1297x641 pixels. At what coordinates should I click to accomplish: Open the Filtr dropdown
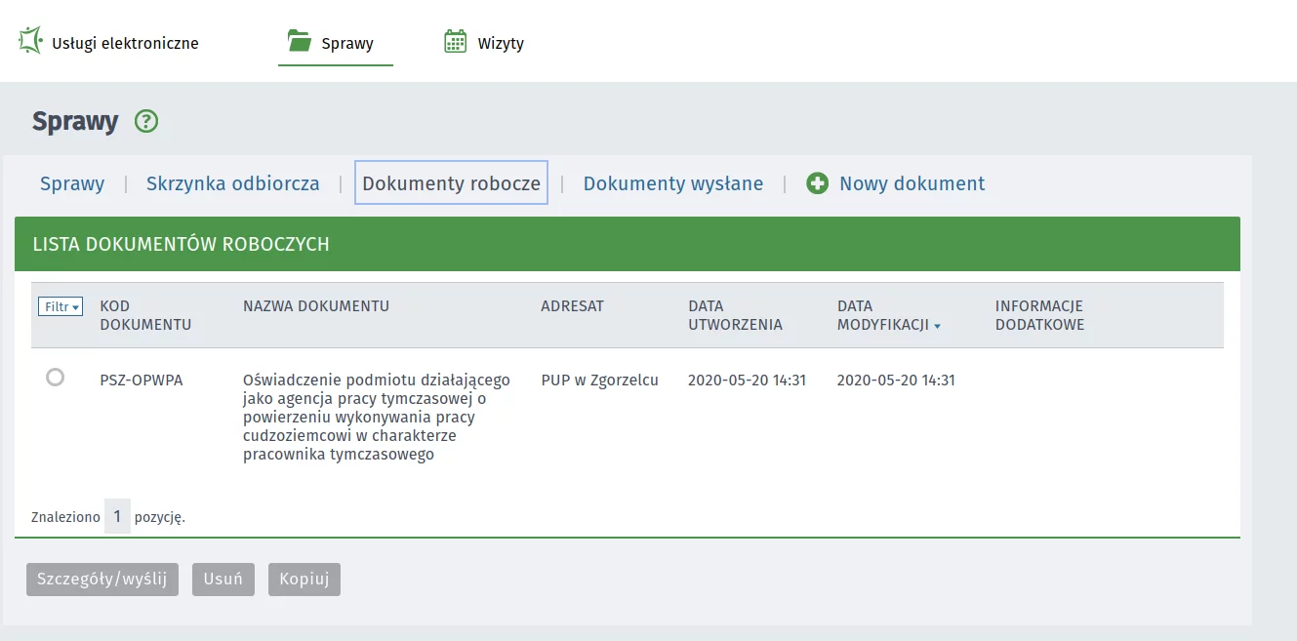tap(61, 306)
